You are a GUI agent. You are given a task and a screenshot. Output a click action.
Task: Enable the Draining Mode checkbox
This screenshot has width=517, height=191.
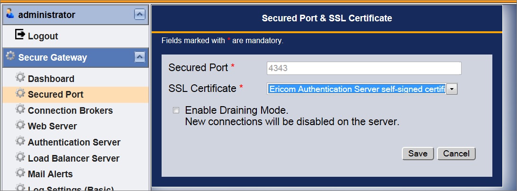click(176, 110)
